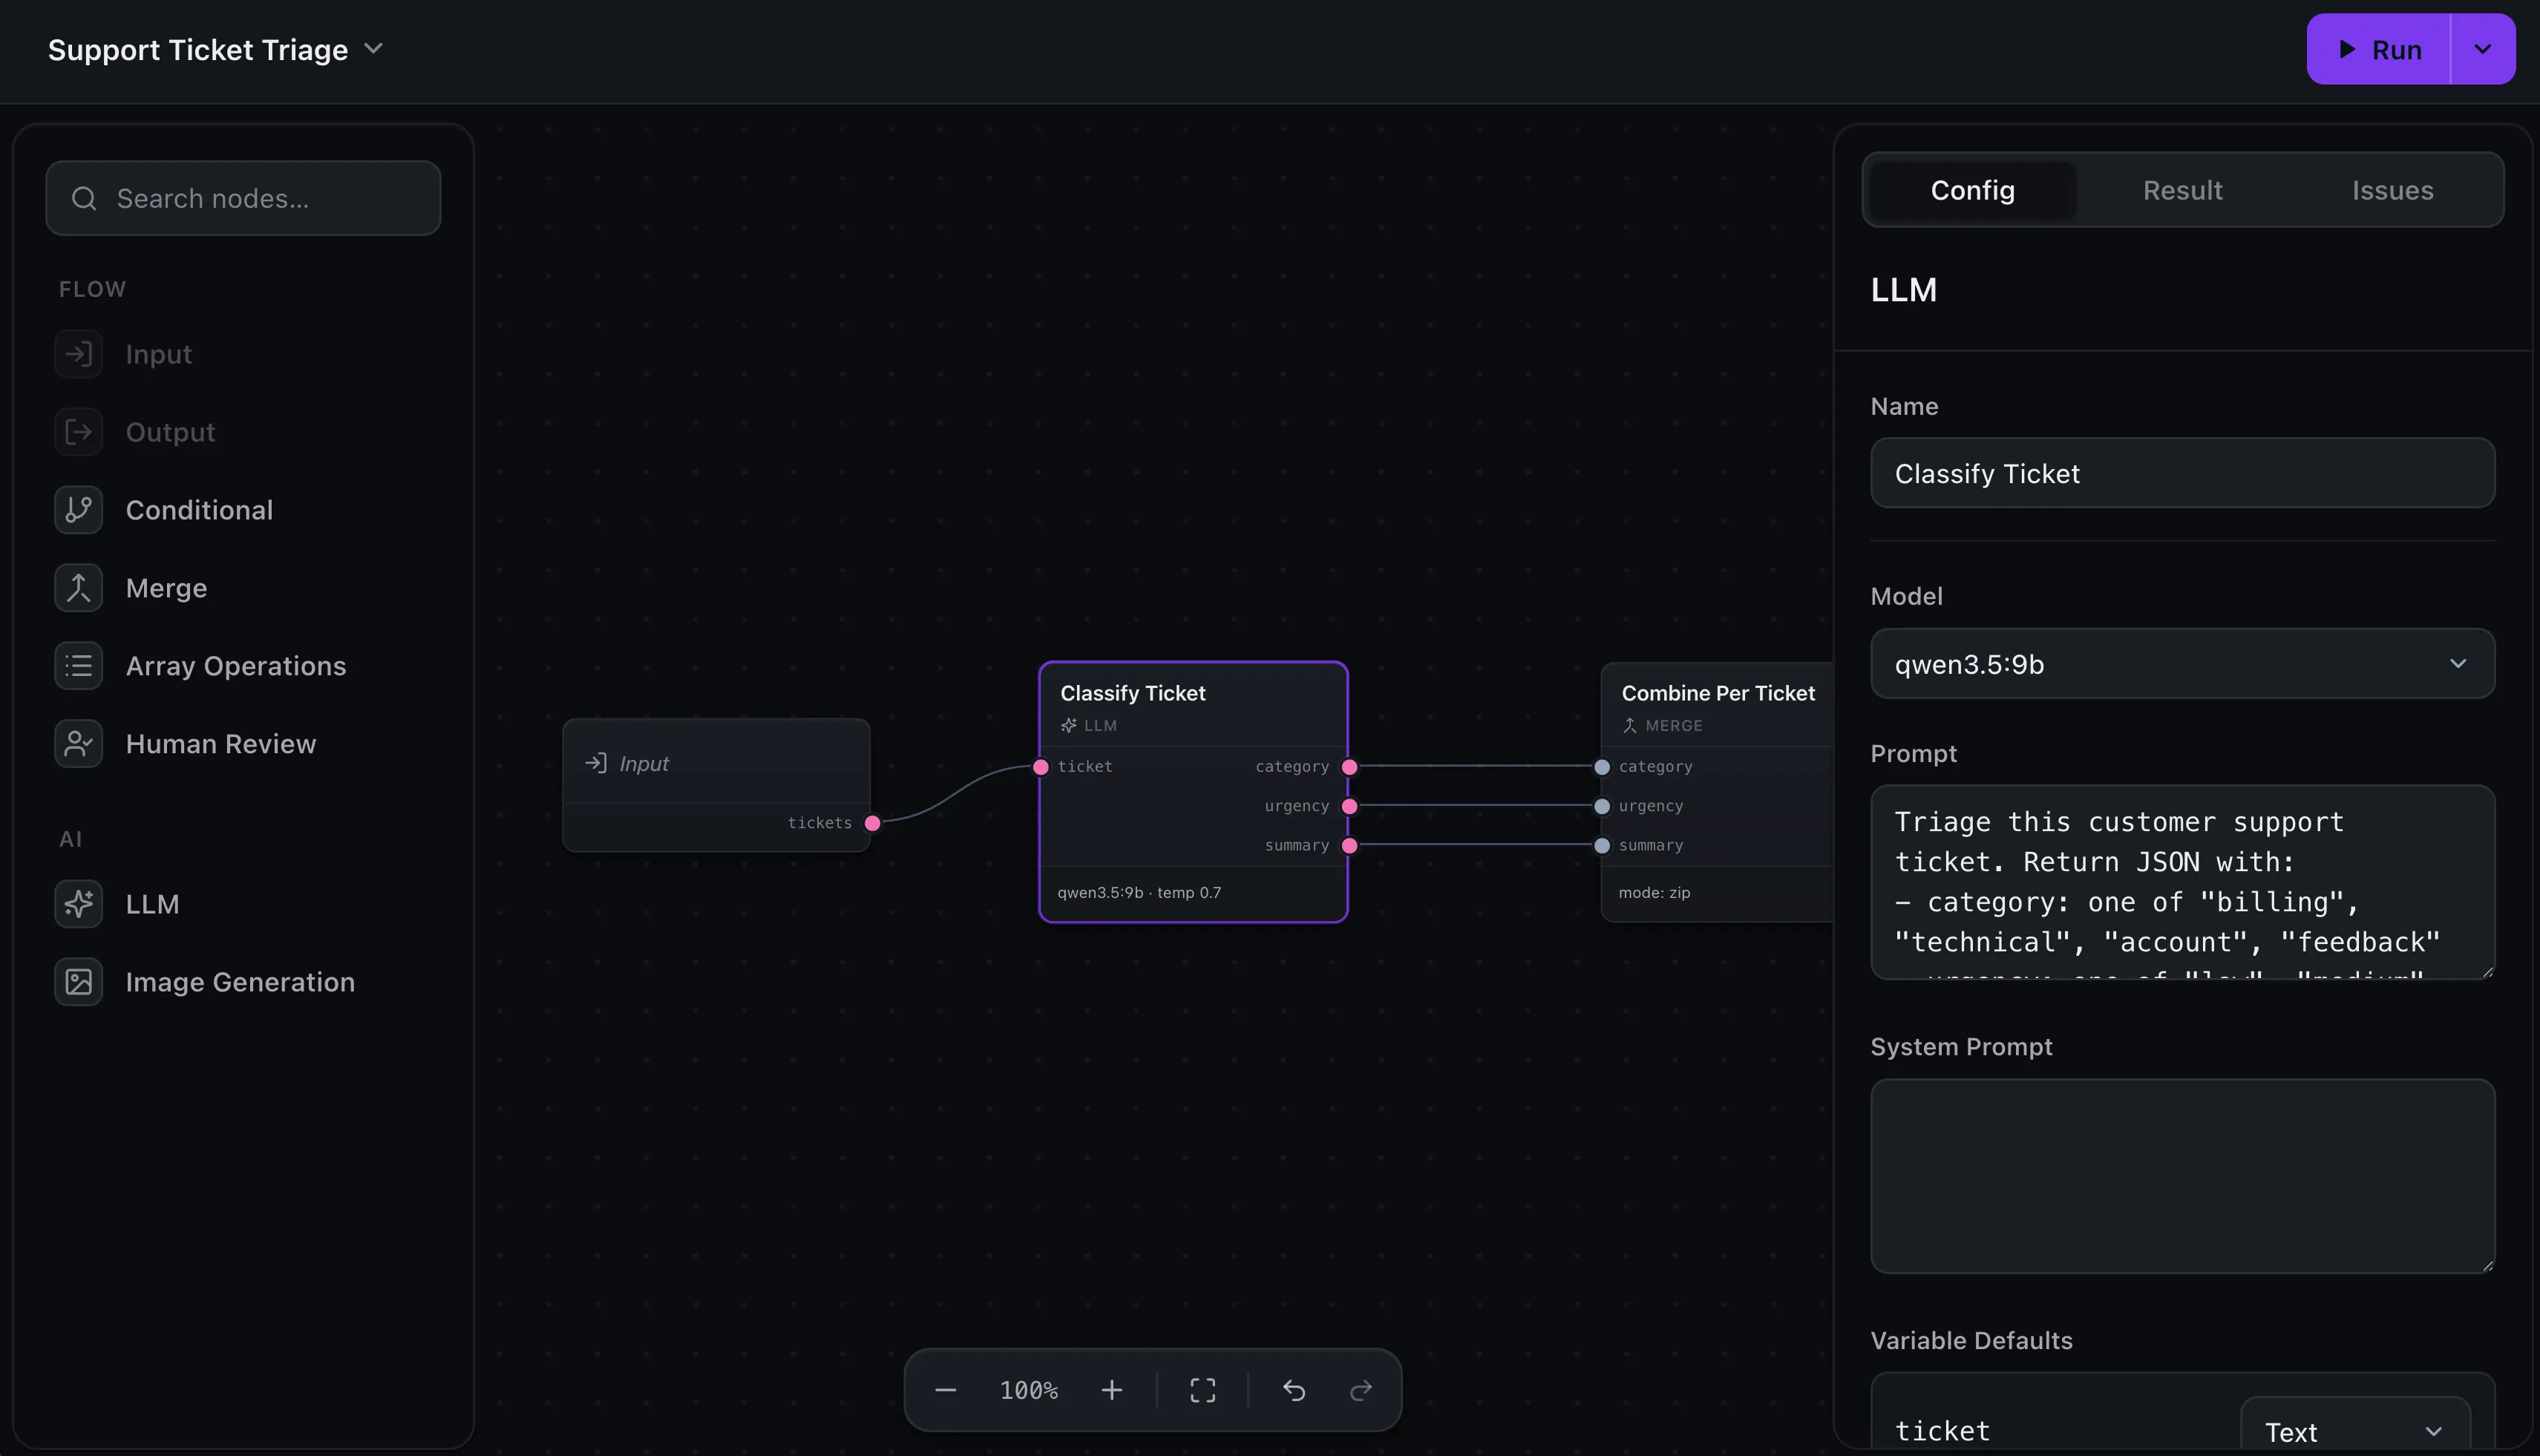Switch to the Issues tab
Image resolution: width=2540 pixels, height=1456 pixels.
2392,190
